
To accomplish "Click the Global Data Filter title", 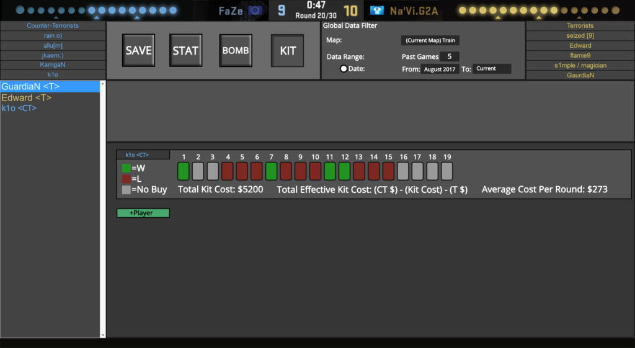I will coord(350,25).
